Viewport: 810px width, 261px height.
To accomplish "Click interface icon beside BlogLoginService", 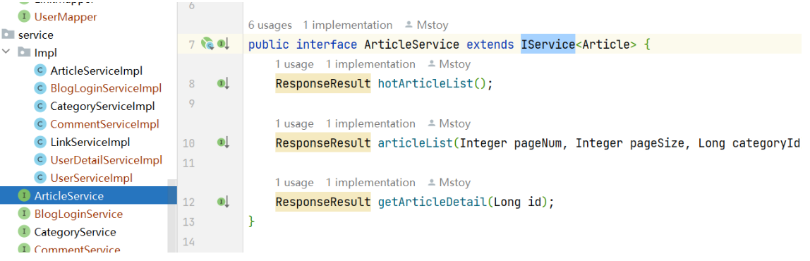I will (24, 214).
